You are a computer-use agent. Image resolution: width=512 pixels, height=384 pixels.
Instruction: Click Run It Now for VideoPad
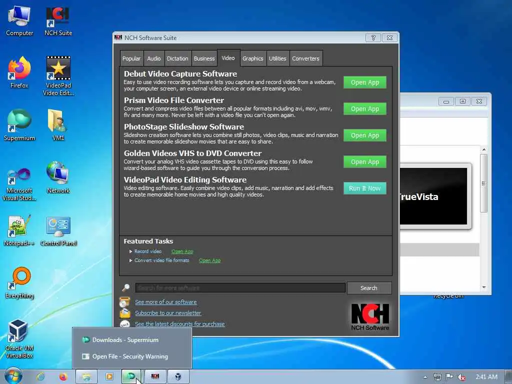point(364,188)
